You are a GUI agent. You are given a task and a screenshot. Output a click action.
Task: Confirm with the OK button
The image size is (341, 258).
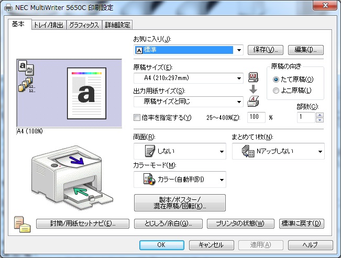tap(162, 245)
